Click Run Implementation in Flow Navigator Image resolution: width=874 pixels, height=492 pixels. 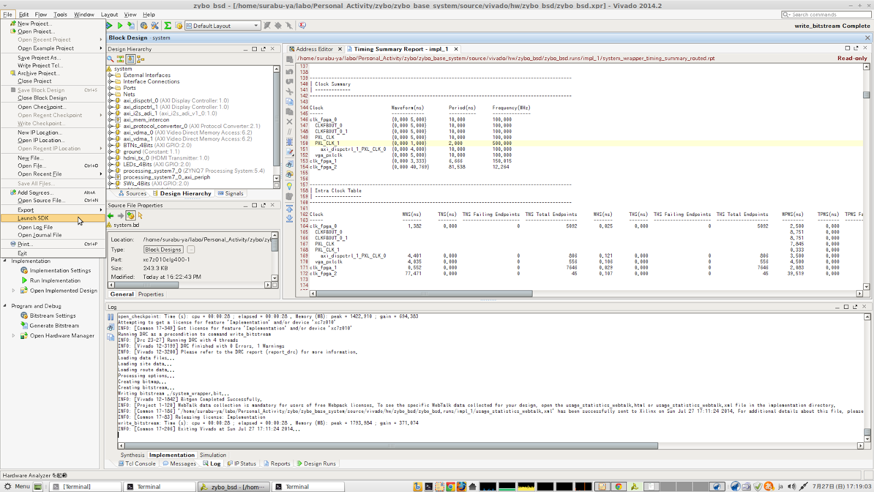(x=55, y=281)
